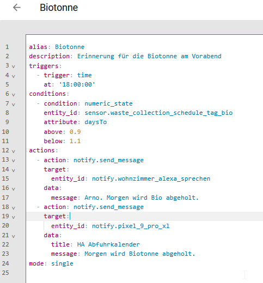
Task: Click sensor.waste_collection_schedule_tag_bio entity
Action: click(x=158, y=113)
